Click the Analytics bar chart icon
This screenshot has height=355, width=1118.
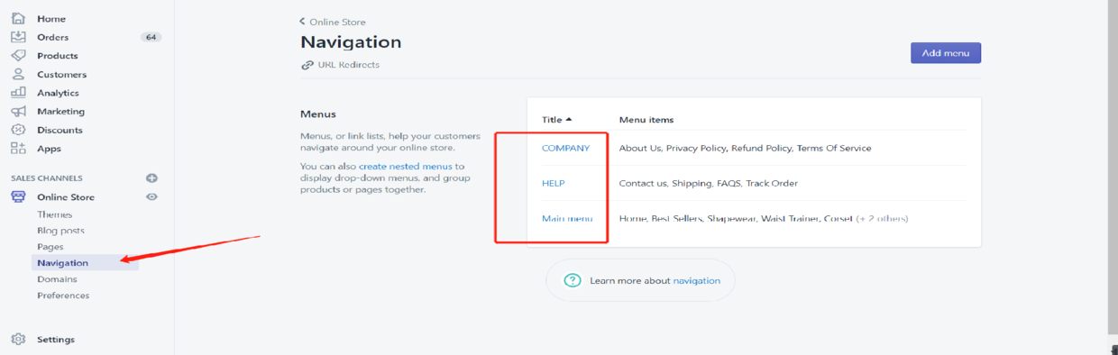pos(18,93)
